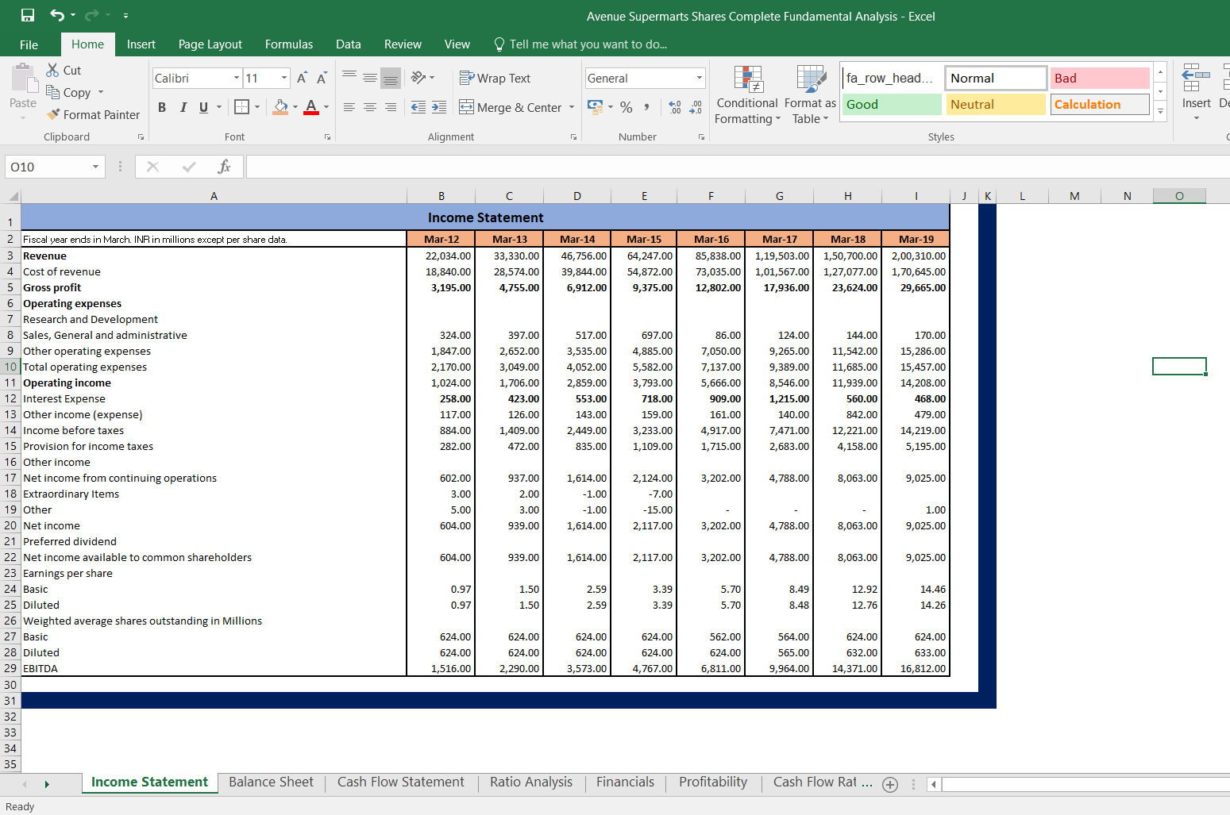Expand the Name Box dropdown arrow

pyautogui.click(x=95, y=167)
